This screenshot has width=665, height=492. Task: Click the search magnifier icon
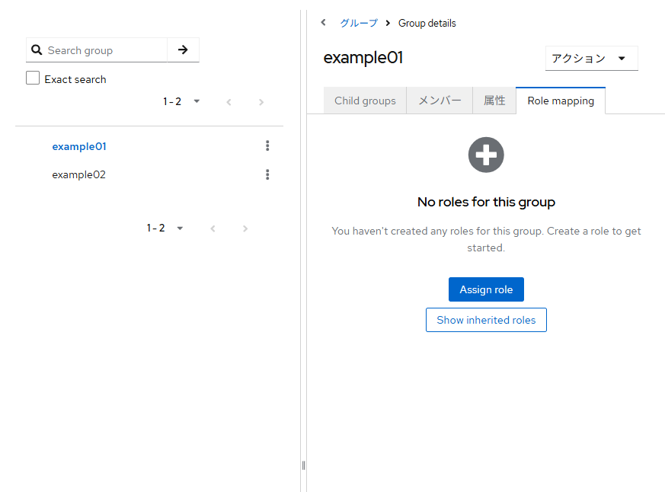(37, 50)
